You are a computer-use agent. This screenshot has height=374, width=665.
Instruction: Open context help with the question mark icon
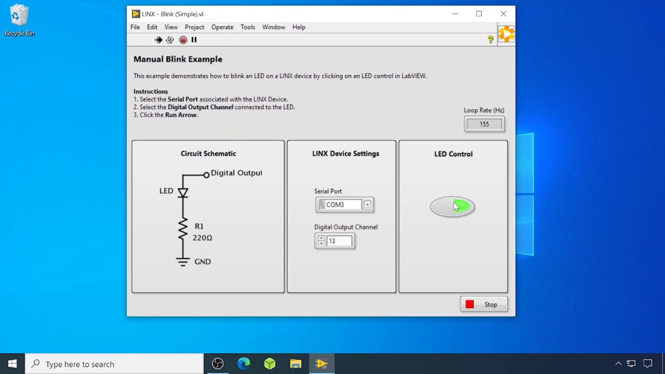point(490,39)
